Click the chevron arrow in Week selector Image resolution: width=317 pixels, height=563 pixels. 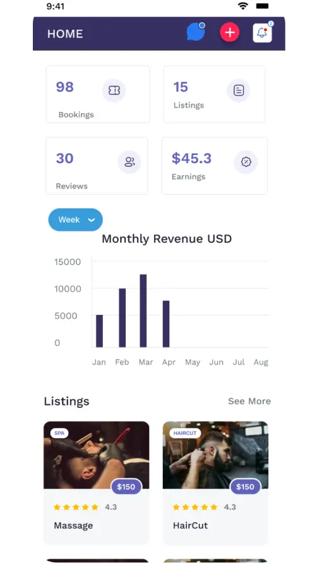click(x=92, y=220)
